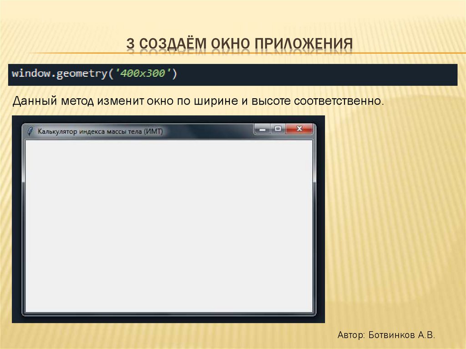Click the author text 'Автор: Ботвинков А.В.'
This screenshot has width=466, height=349.
coord(386,335)
